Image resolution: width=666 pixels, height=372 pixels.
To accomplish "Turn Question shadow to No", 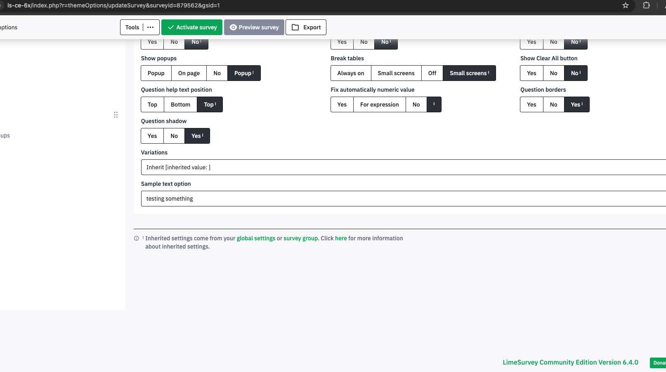I will pos(174,136).
